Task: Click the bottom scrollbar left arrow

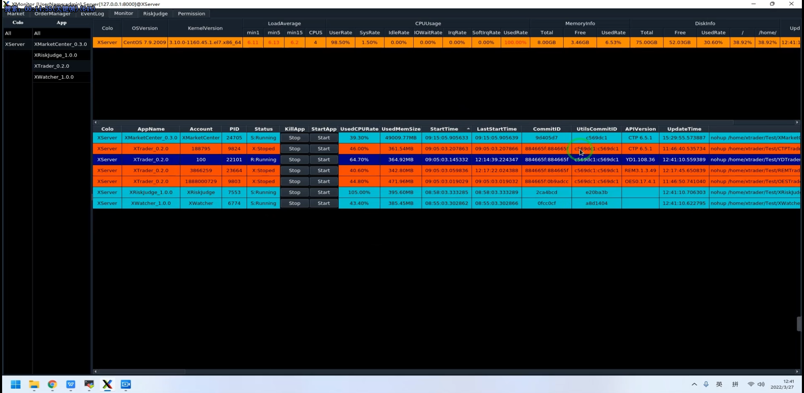Action: coord(96,372)
